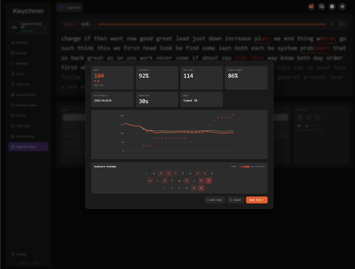The image size is (355, 269).
Task: Toggle the sun light/dark theme icon
Action: click(343, 7)
